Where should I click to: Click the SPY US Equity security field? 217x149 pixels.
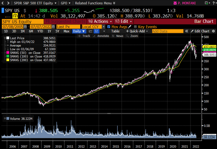click(23, 22)
